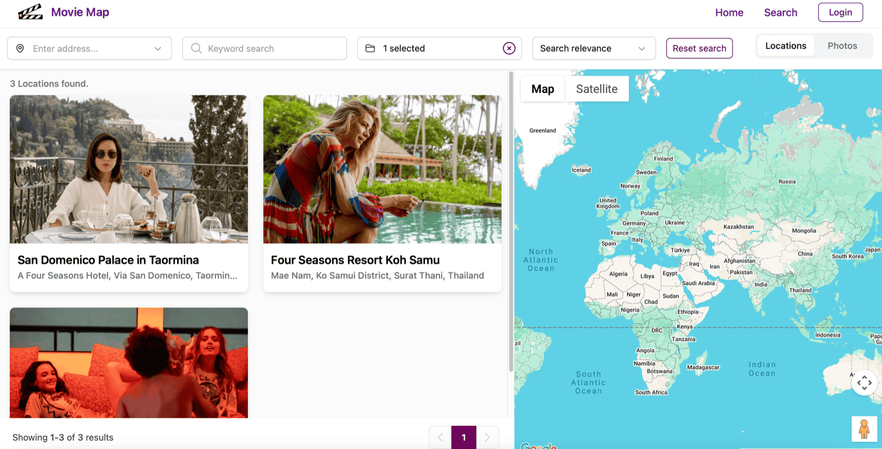Click the Mae Nam, Ko Samui address text

point(378,276)
